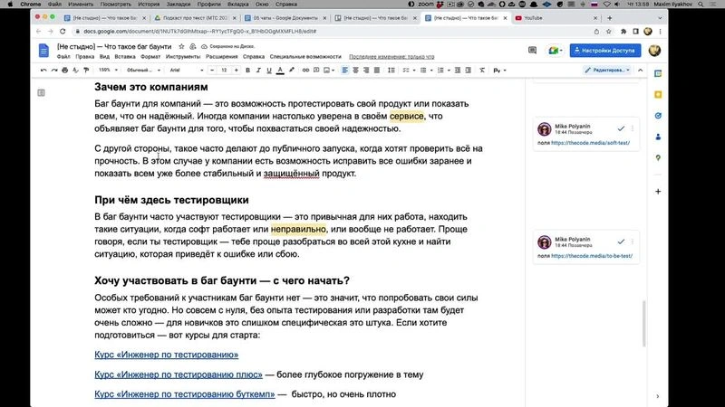
Task: Click the font size field
Action: (x=224, y=71)
